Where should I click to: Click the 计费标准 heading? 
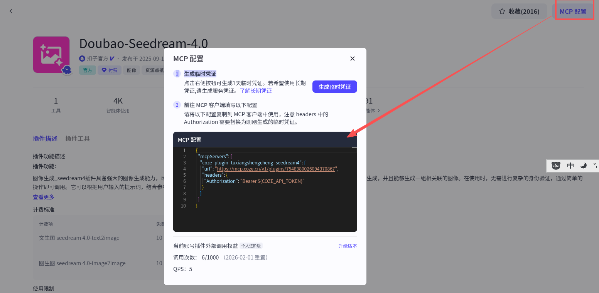[x=44, y=210]
